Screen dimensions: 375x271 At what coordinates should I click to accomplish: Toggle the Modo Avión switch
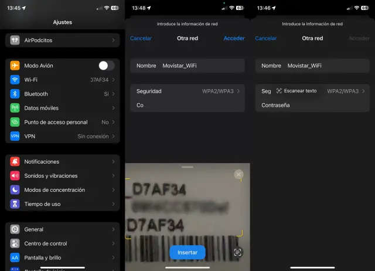click(x=106, y=66)
